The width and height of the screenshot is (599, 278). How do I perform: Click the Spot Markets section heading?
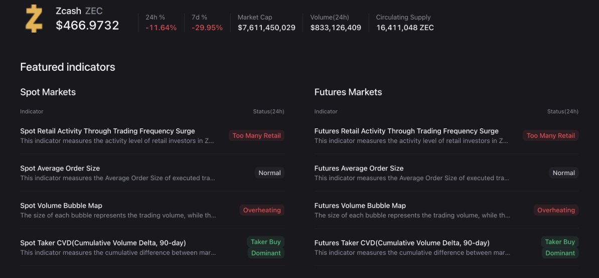click(48, 92)
